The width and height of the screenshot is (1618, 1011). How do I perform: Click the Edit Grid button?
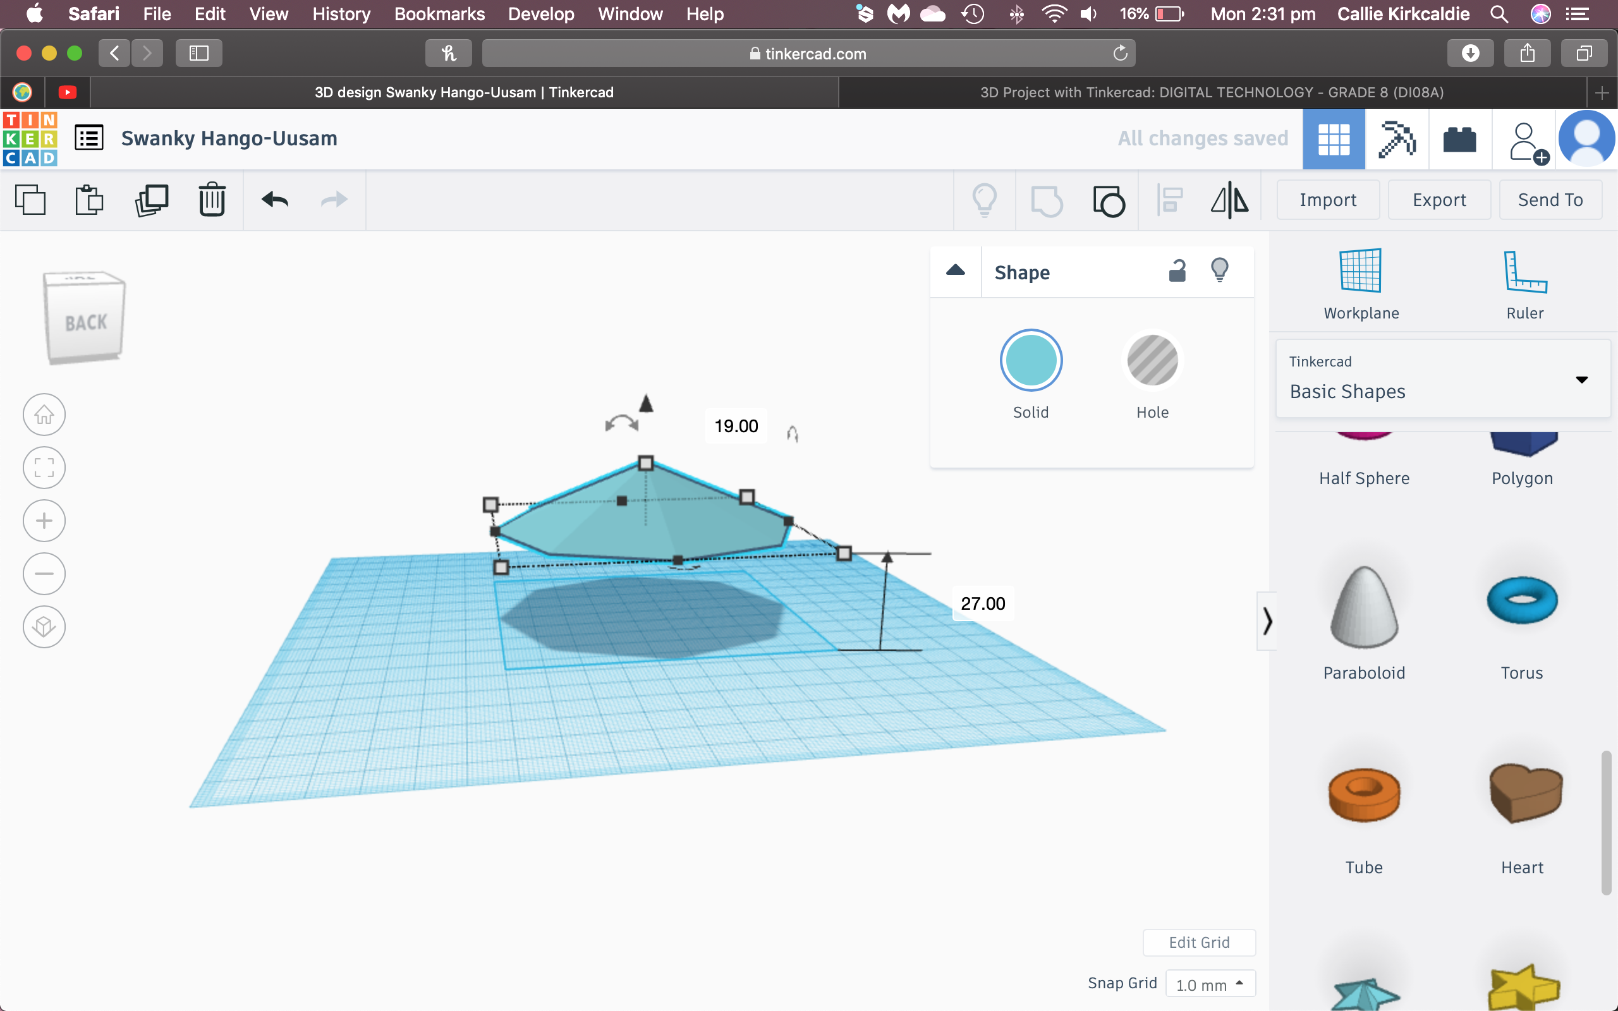click(x=1200, y=942)
